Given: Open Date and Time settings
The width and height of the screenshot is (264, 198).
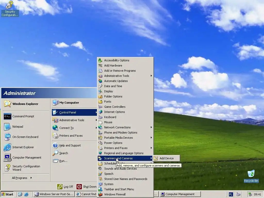Looking at the screenshot, I should (126, 86).
